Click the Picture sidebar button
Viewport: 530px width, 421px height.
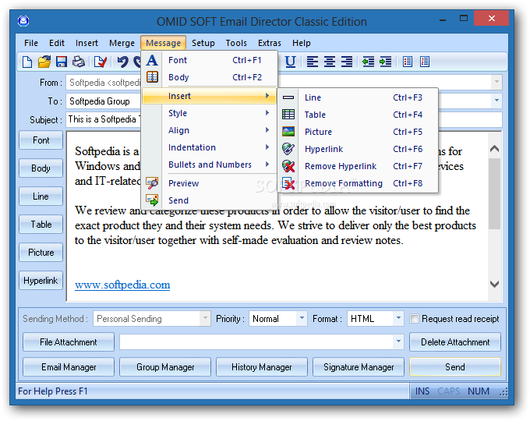click(41, 253)
